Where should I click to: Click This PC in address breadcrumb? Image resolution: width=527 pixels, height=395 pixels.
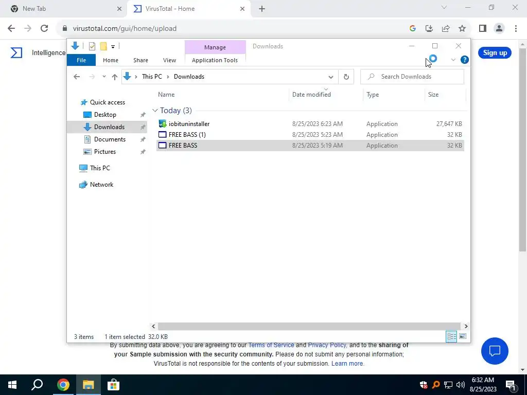[152, 77]
